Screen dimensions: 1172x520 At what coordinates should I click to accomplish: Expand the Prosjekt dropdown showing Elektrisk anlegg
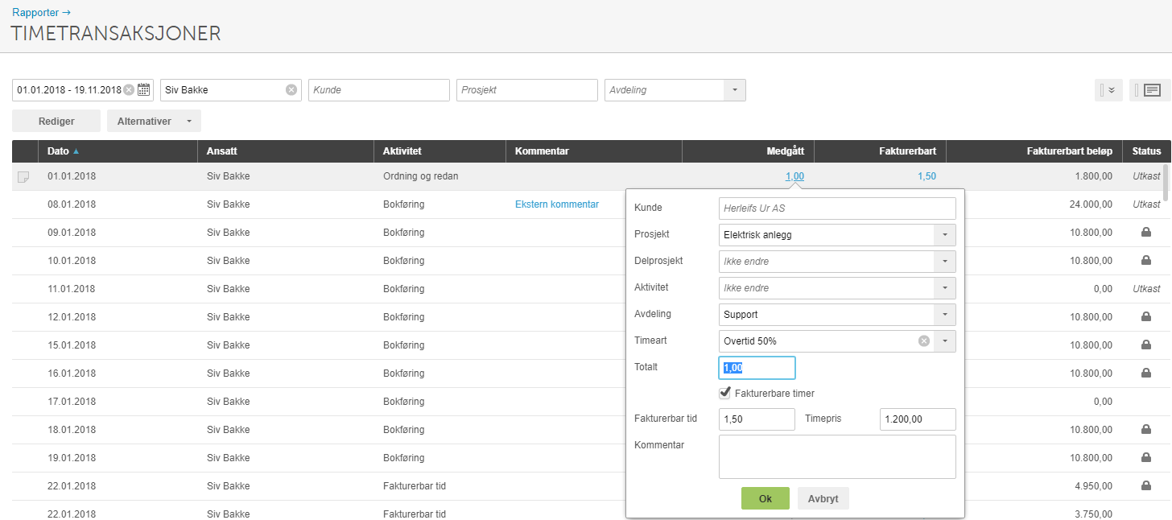tap(945, 235)
